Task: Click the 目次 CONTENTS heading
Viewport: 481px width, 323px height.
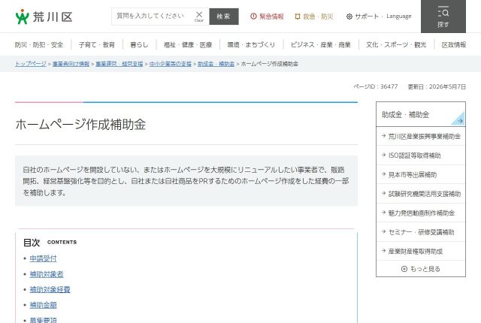Action: [50, 243]
